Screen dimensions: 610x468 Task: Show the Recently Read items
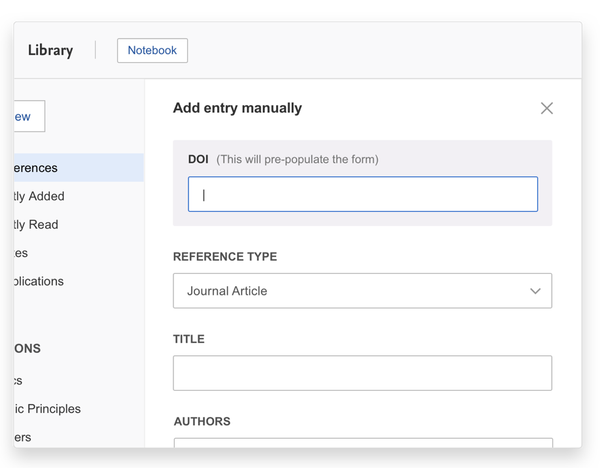(36, 225)
